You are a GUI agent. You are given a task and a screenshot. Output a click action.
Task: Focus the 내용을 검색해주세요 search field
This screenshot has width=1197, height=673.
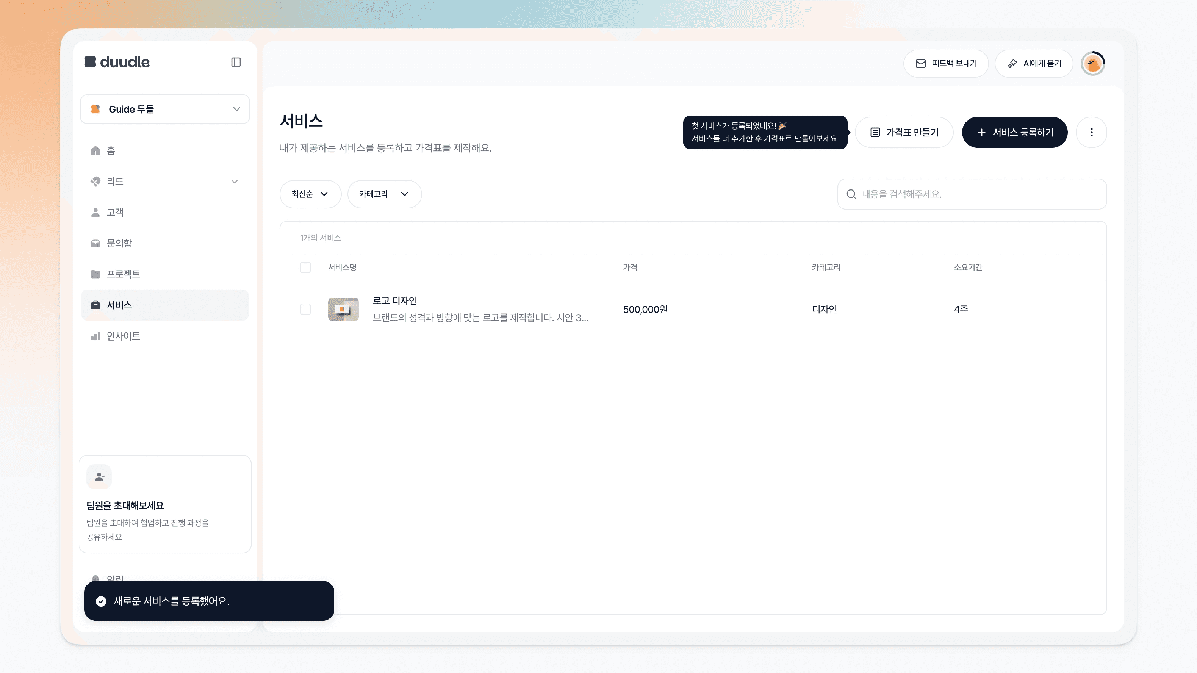(x=972, y=194)
